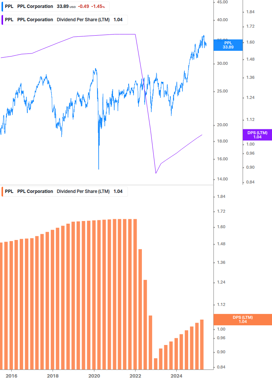Image resolution: width=272 pixels, height=381 pixels.
Task: Click the orange DPS (LTM) 1.04 axis tag
Action: tap(242, 320)
